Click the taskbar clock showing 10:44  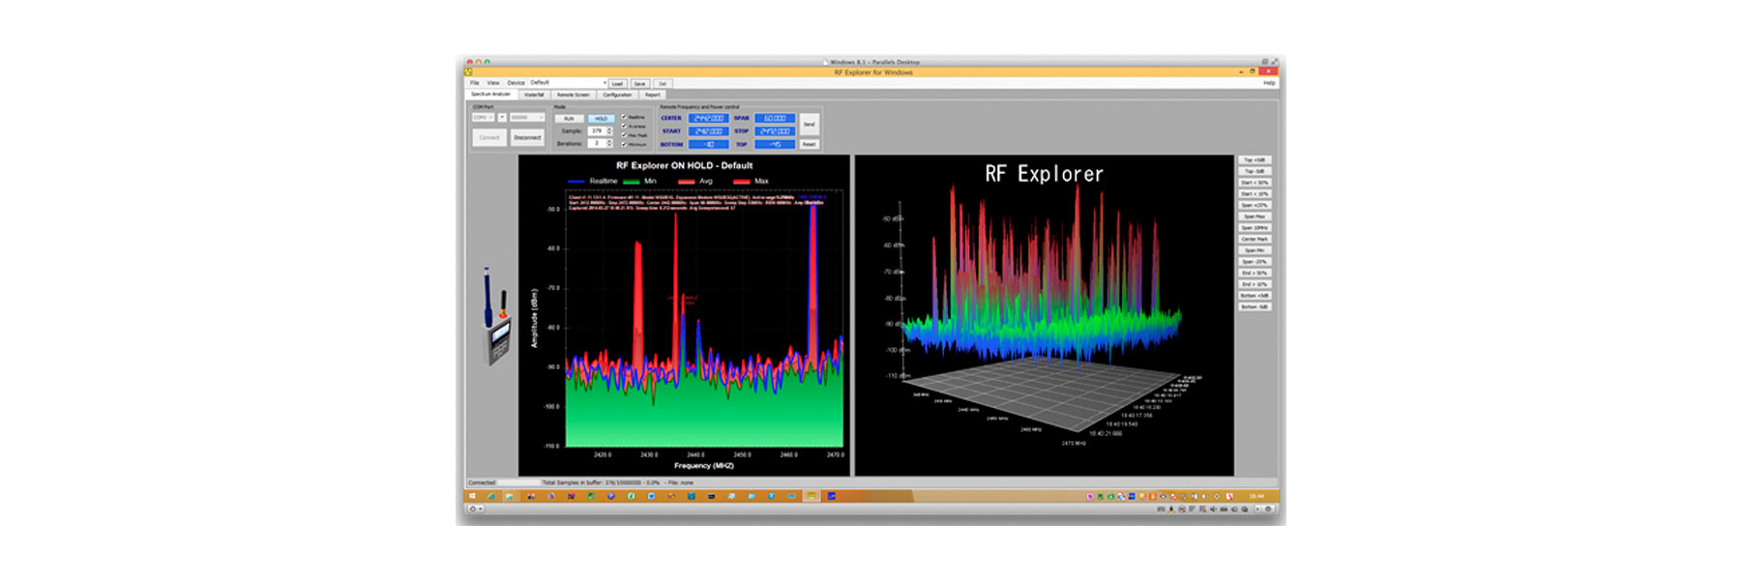click(1256, 496)
